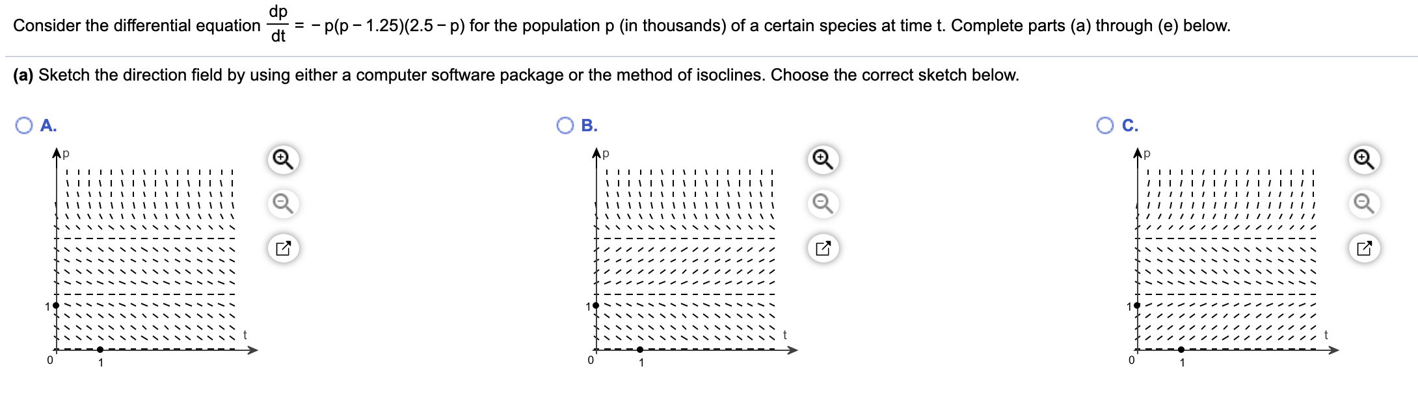Zoom out on sketch C's direction field
The width and height of the screenshot is (1418, 412).
(1365, 203)
